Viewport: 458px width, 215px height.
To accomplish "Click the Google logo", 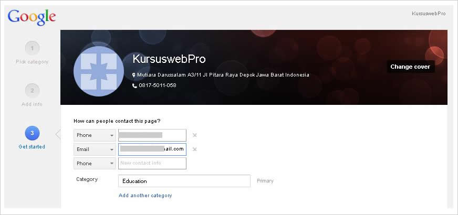I will (32, 17).
